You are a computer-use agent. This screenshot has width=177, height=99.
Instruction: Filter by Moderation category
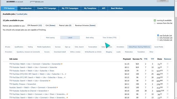pos(129,52)
